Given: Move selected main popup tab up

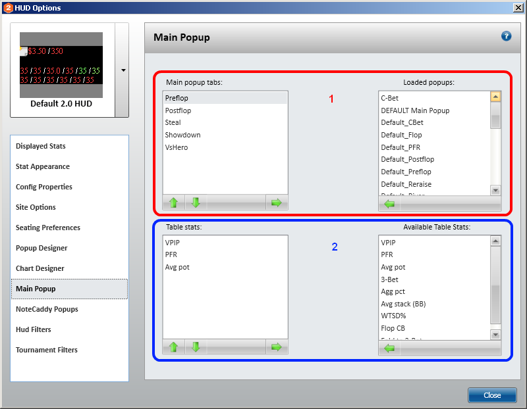Looking at the screenshot, I should pos(173,203).
